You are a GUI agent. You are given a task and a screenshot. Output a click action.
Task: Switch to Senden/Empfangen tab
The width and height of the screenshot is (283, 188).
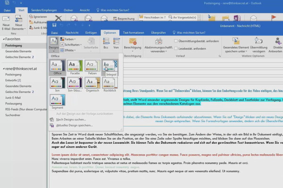(44, 10)
